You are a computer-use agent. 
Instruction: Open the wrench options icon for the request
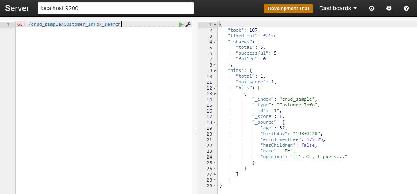(188, 25)
